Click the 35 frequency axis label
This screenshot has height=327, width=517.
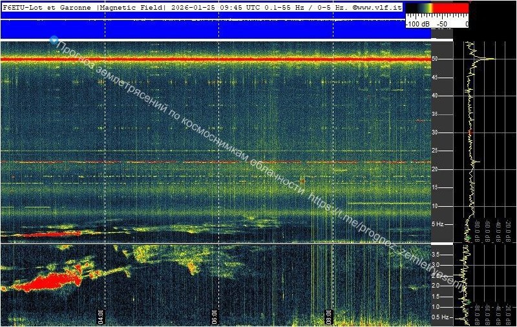pos(434,114)
